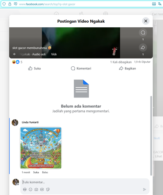Viewport: 163px width, 195px height.
Task: Open the GIF picker in comment box
Action: (42, 190)
